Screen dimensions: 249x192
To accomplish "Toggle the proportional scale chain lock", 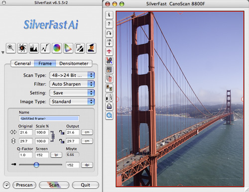I will click(52, 136).
